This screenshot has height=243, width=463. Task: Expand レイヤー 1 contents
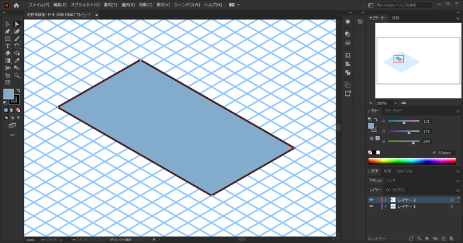(x=386, y=207)
